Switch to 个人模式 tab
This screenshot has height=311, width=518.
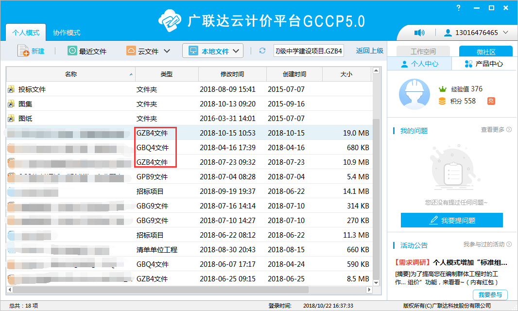(26, 33)
